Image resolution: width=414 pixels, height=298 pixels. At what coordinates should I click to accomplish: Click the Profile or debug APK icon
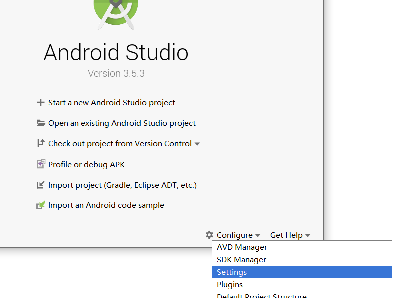[41, 164]
